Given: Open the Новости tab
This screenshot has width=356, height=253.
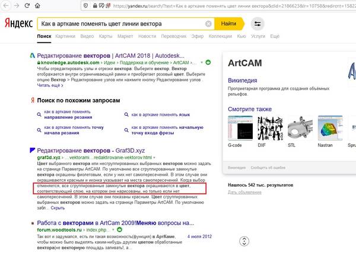Looking at the screenshot, I should pyautogui.click(x=147, y=36).
